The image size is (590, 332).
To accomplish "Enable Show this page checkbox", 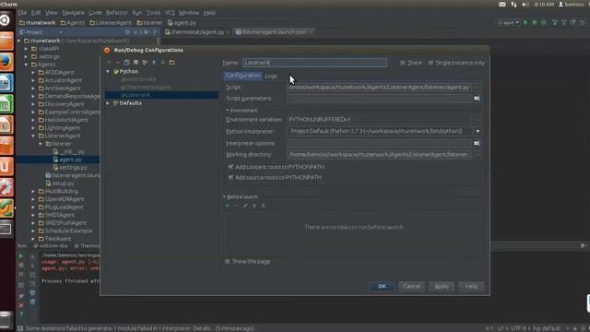I will click(228, 261).
